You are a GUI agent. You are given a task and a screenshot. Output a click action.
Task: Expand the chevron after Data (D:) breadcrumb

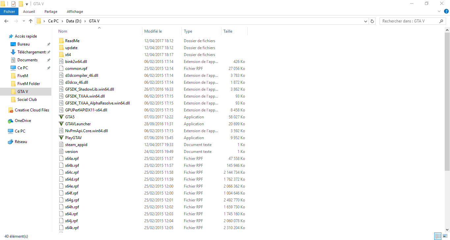tap(85, 21)
